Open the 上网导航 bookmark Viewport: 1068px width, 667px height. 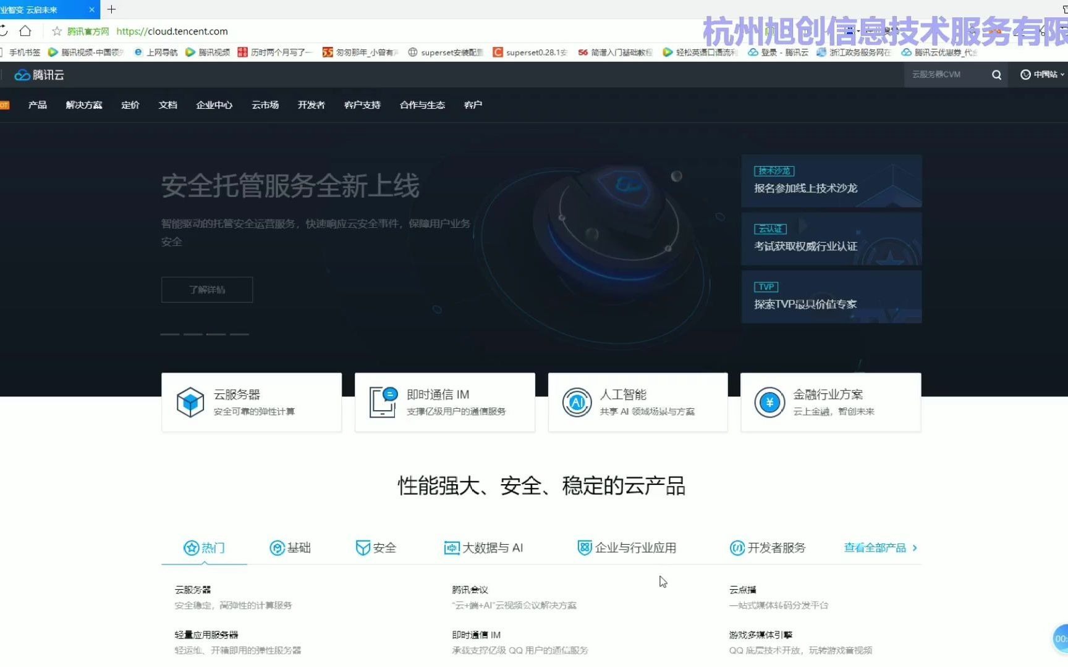click(x=156, y=52)
